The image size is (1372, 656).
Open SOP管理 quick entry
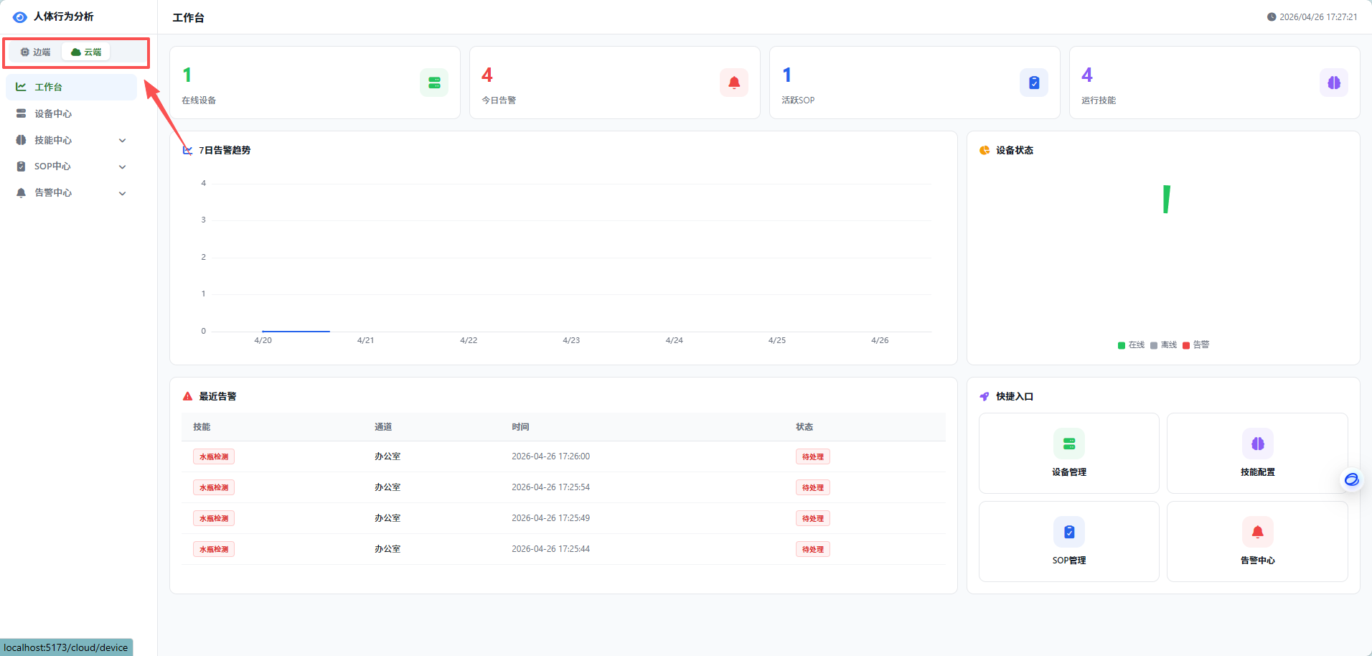click(1069, 541)
